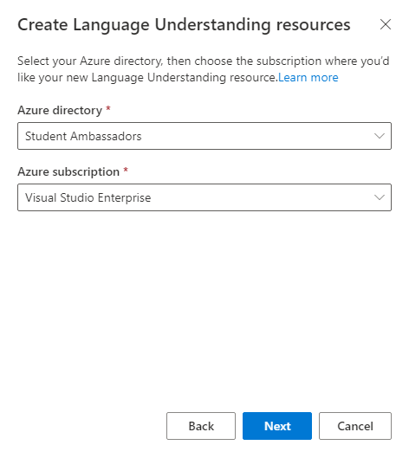
Task: Click the red asterisk beside Azure subscription
Action: point(126,170)
